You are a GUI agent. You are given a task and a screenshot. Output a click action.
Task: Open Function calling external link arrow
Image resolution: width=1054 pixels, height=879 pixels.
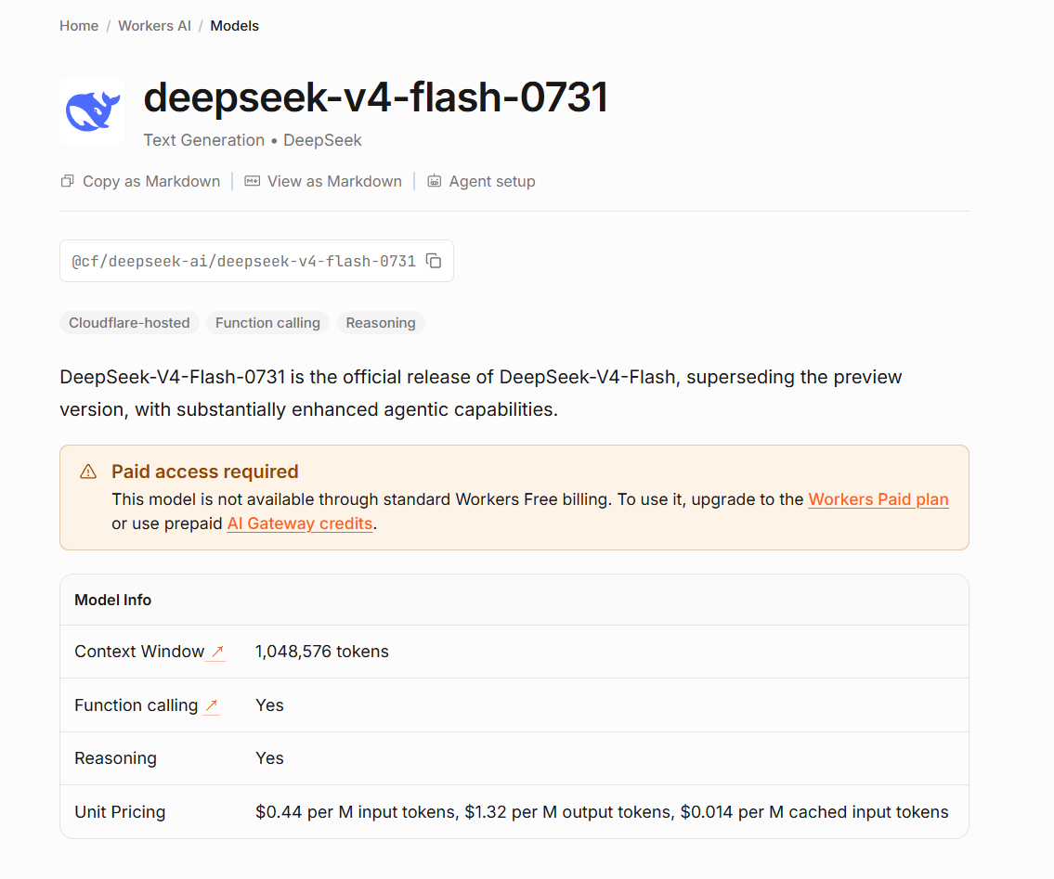point(211,705)
